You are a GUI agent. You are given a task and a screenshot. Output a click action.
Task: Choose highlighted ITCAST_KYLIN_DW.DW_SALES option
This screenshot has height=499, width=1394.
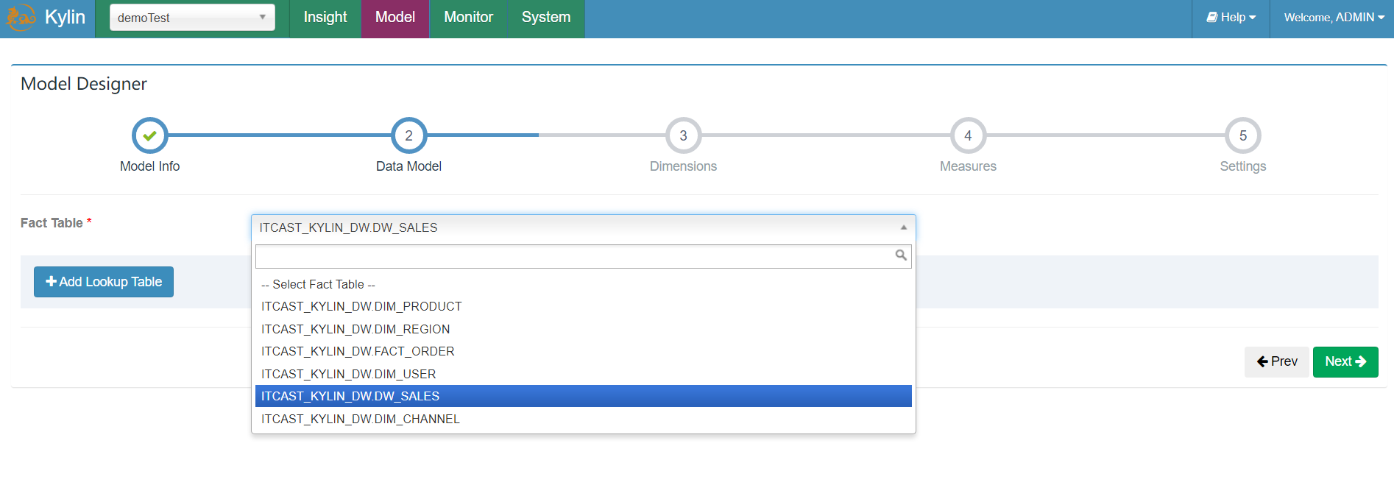pyautogui.click(x=584, y=396)
